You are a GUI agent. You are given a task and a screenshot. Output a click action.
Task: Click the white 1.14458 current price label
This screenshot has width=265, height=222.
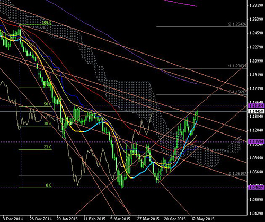tap(257, 111)
